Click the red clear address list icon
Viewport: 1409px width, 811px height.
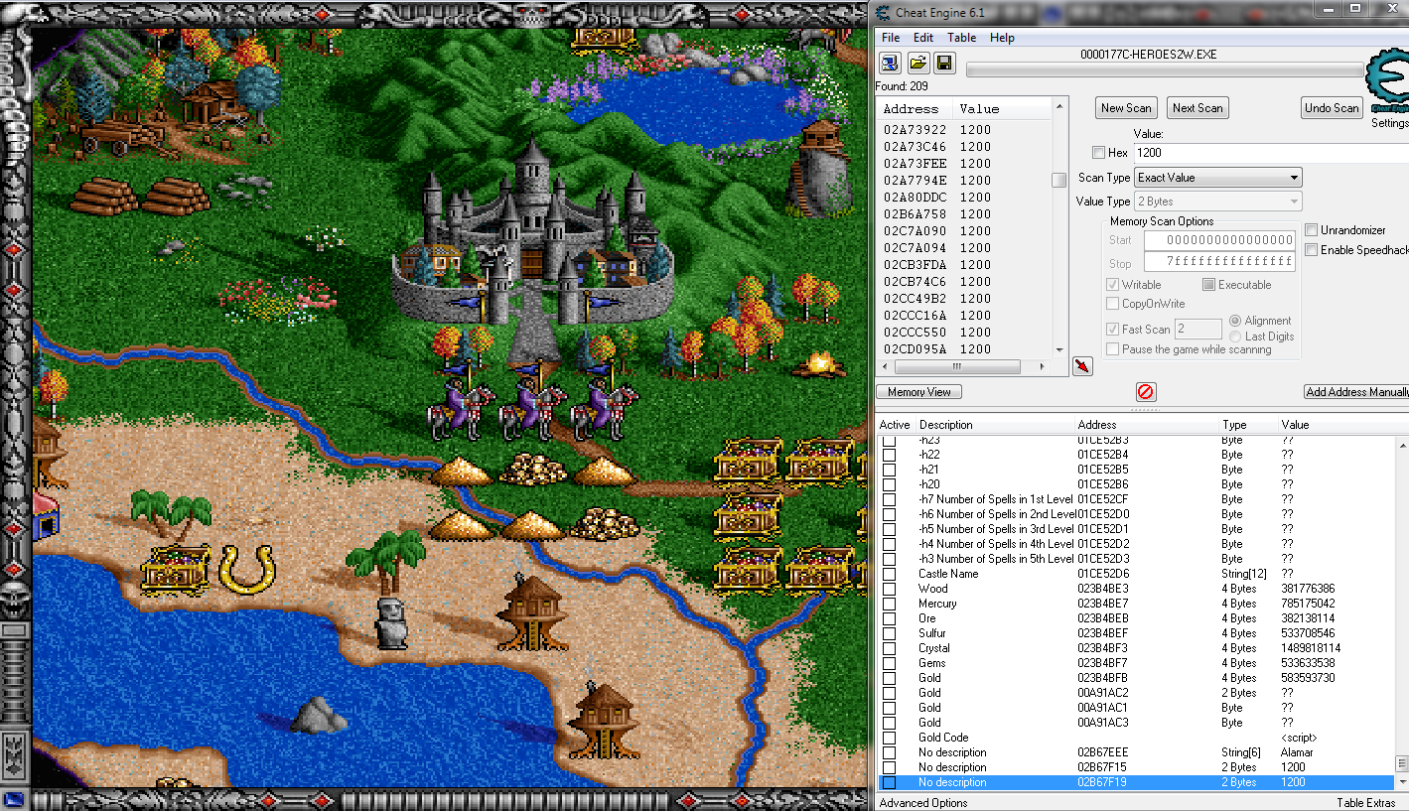point(1146,392)
